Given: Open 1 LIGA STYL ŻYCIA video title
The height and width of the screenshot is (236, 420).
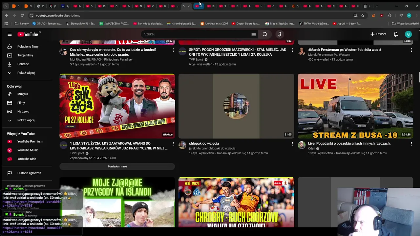Looking at the screenshot, I should click(x=119, y=146).
